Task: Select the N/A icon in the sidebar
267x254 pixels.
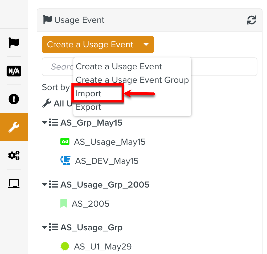Action: coord(14,71)
